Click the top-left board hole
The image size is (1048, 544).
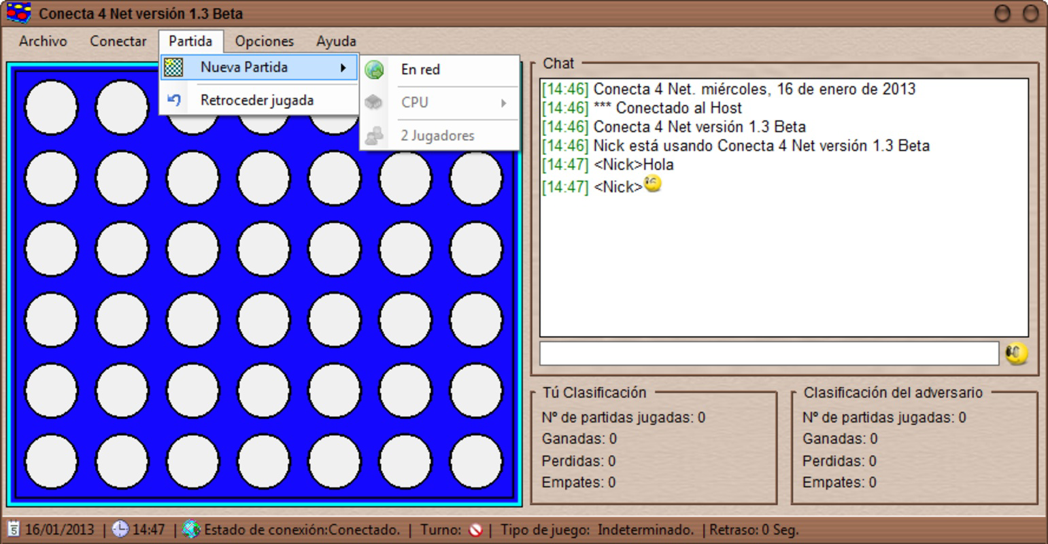tap(52, 107)
